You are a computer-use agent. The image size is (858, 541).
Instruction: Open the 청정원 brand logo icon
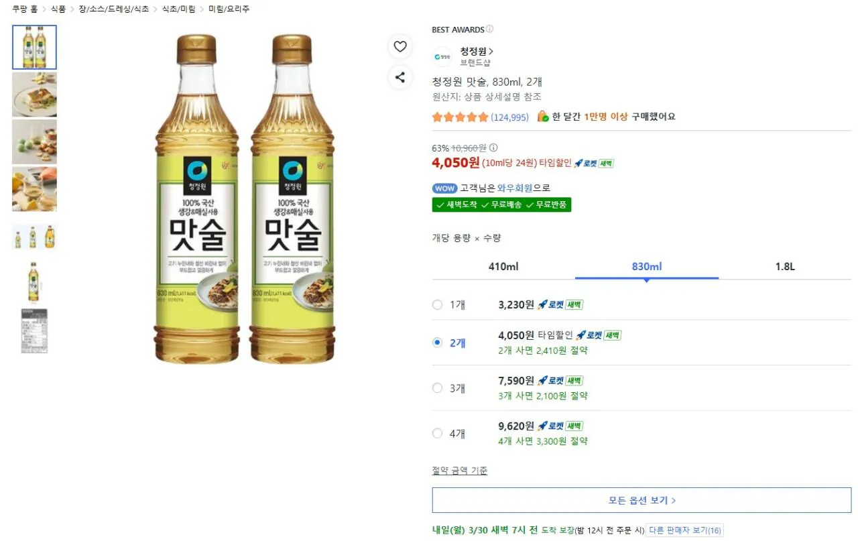(442, 57)
